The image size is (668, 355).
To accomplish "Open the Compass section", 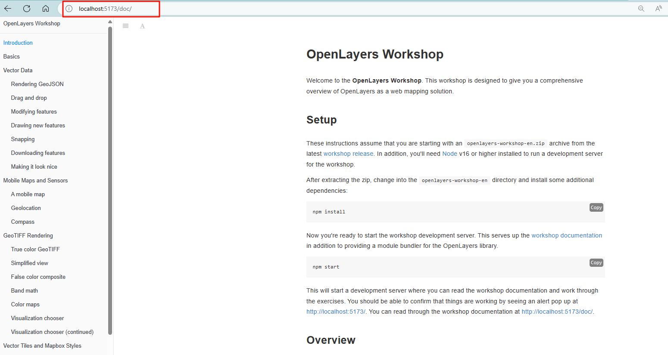I will [23, 222].
